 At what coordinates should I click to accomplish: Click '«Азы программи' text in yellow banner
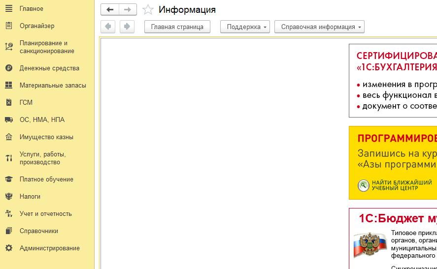[397, 164]
